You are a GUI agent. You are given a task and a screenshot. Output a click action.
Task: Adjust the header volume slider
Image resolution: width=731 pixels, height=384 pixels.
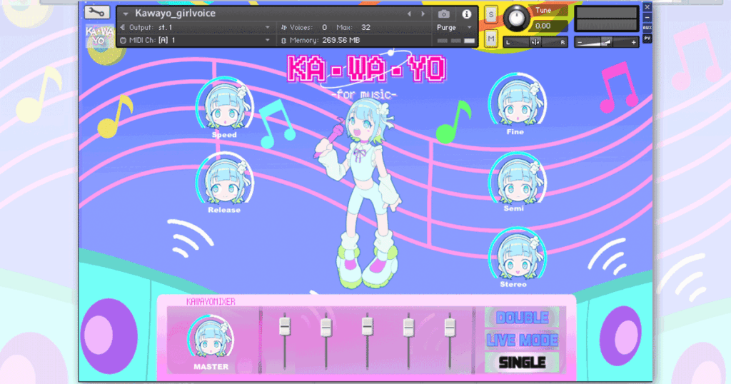tap(606, 42)
